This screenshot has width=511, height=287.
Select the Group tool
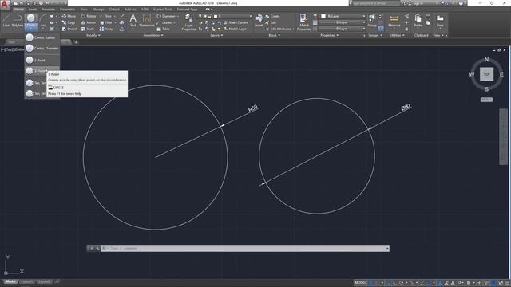tap(372, 20)
